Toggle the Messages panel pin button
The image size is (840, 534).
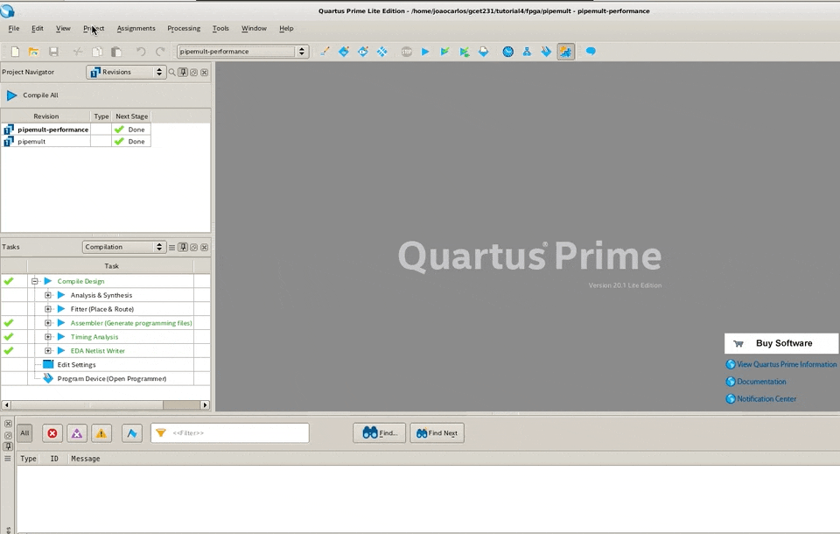[x=8, y=446]
